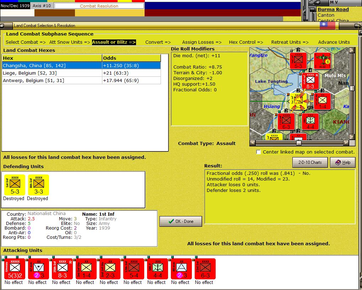Click the Hex column header
The width and height of the screenshot is (362, 290).
click(x=52, y=58)
